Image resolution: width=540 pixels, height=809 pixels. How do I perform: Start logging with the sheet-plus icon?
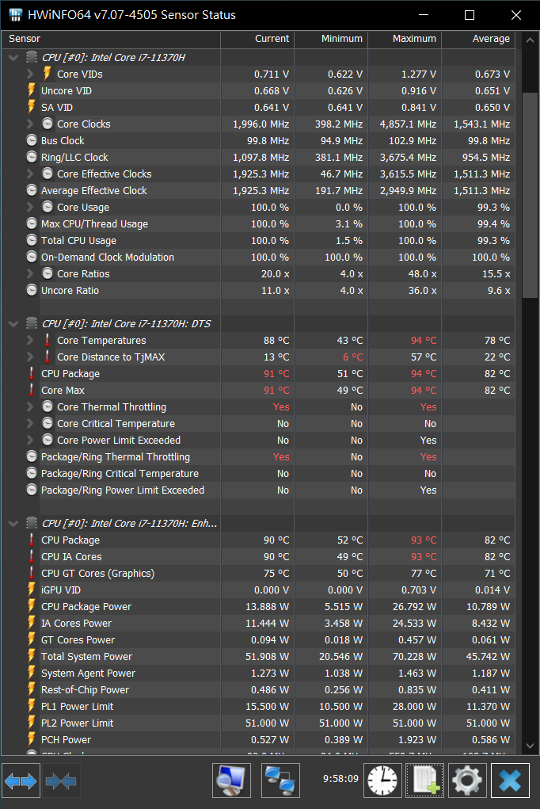[x=425, y=780]
